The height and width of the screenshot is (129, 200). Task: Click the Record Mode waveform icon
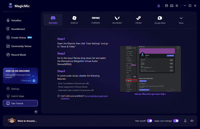point(8,55)
